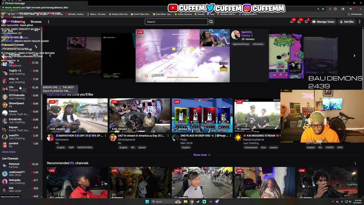Image resolution: width=364 pixels, height=205 pixels.
Task: Open IRLToolkit Dashboard bookmark
Action: click(x=74, y=14)
